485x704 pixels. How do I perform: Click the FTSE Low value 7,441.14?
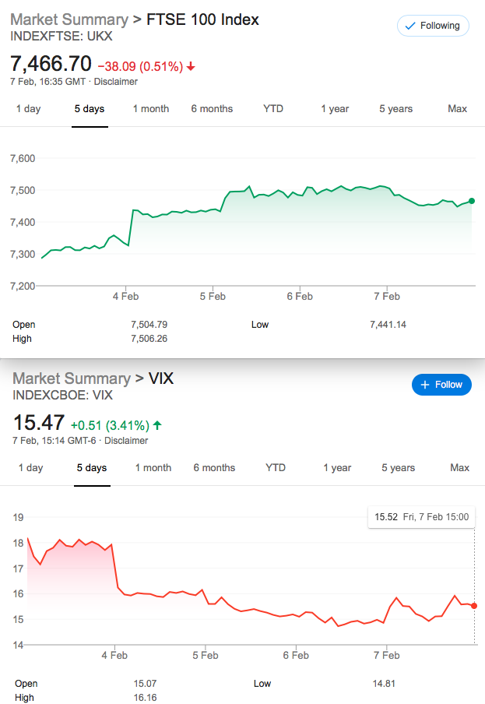388,325
